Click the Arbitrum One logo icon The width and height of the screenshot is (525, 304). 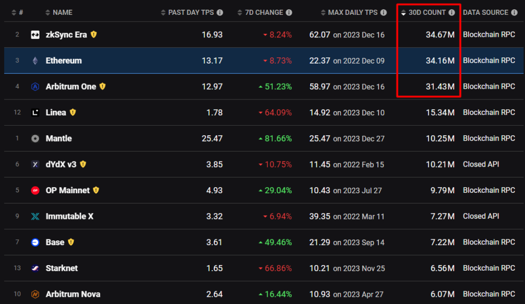point(35,87)
